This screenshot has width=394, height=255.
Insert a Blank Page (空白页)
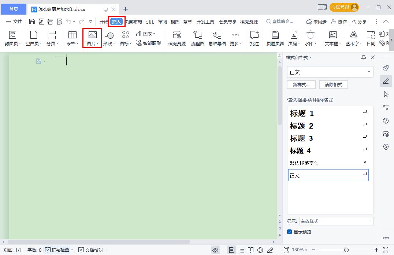33,38
